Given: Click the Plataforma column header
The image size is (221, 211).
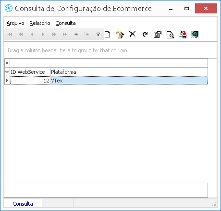Looking at the screenshot, I should click(x=129, y=72).
